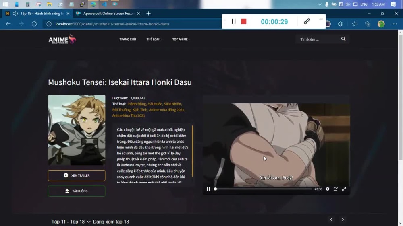The height and width of the screenshot is (226, 403).
Task: Open browser favorites list
Action: pyautogui.click(x=355, y=24)
